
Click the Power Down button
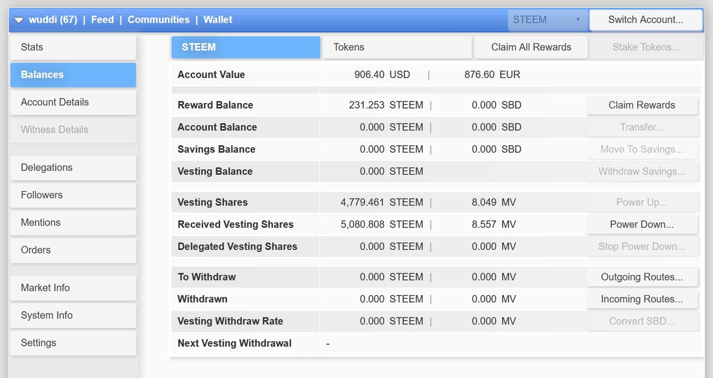pos(642,224)
